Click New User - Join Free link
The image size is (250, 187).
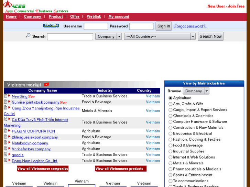pyautogui.click(x=226, y=6)
